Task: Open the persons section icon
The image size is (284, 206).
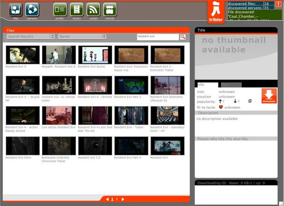Action: [x=32, y=10]
